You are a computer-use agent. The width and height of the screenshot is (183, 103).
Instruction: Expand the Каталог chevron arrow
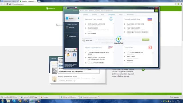point(78,18)
